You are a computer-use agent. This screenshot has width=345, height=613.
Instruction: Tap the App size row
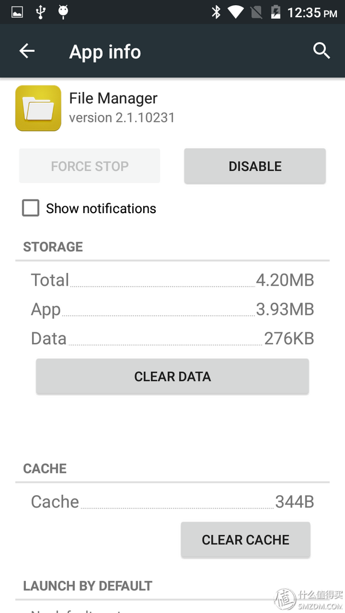172,309
